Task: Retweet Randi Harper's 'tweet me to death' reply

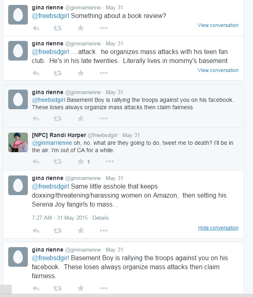Action: pos(57,162)
